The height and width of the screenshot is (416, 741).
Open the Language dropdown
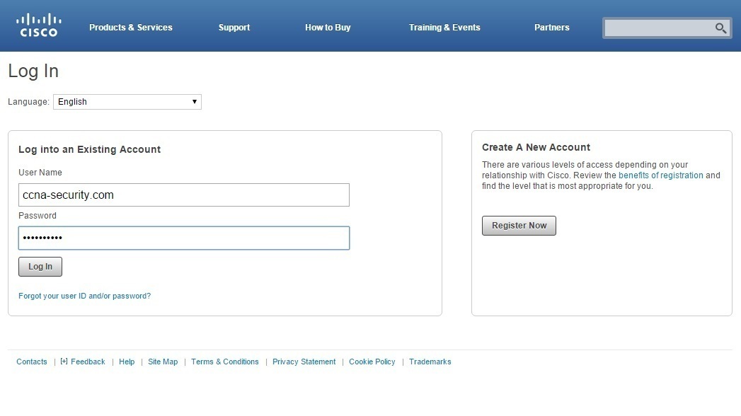(x=127, y=102)
